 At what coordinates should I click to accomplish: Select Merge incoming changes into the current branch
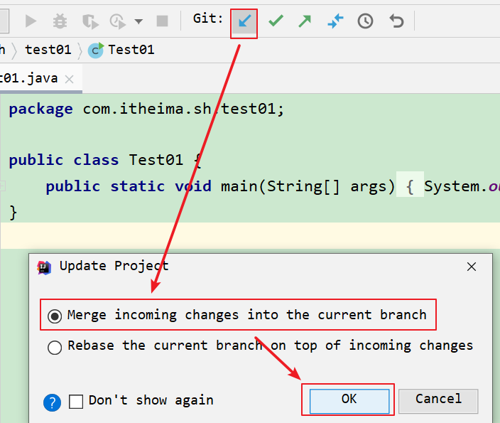pos(55,316)
